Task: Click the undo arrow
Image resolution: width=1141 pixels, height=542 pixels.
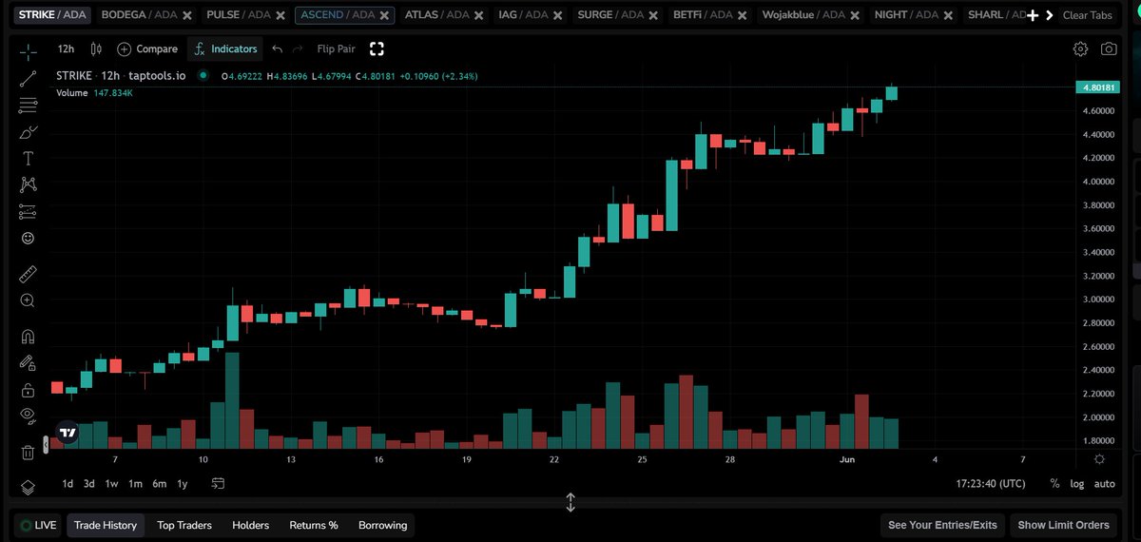Action: tap(277, 48)
